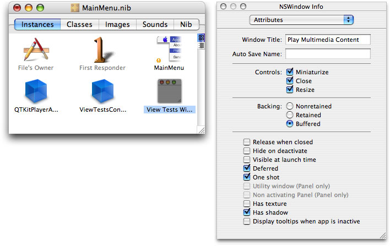Select Buffered backing option
This screenshot has width=390, height=246.
click(290, 123)
